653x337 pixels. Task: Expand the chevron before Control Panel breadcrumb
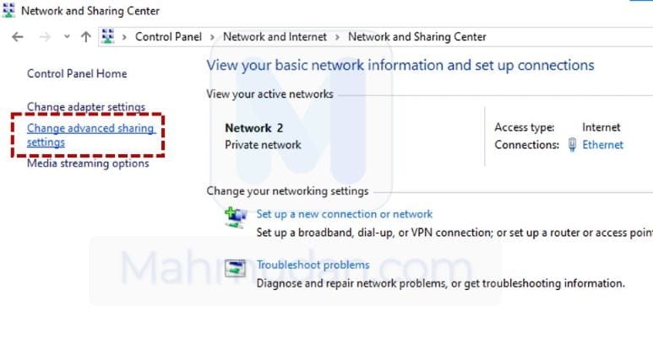125,37
